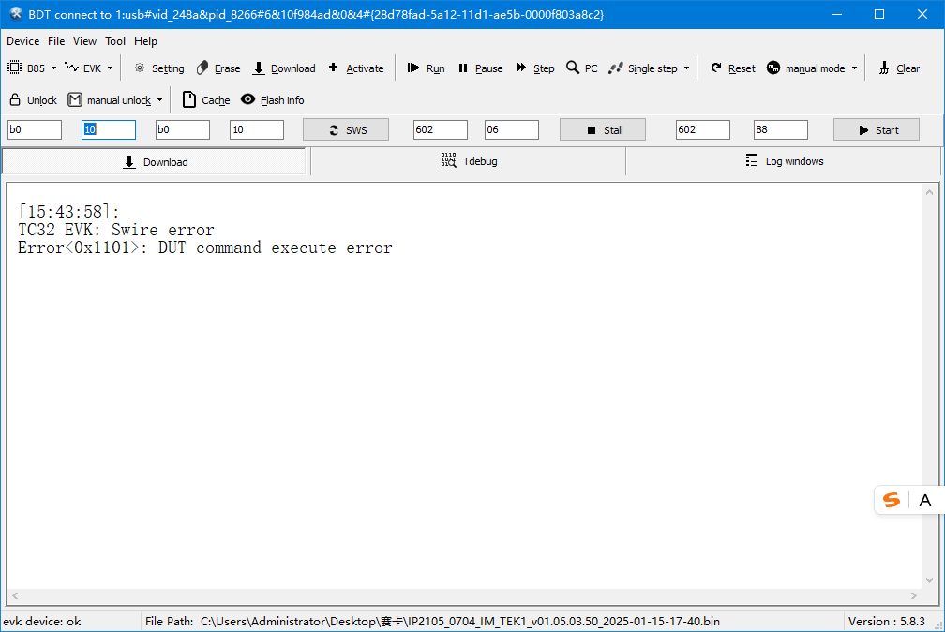This screenshot has width=945, height=632.
Task: Open the Device menu
Action: [x=22, y=41]
